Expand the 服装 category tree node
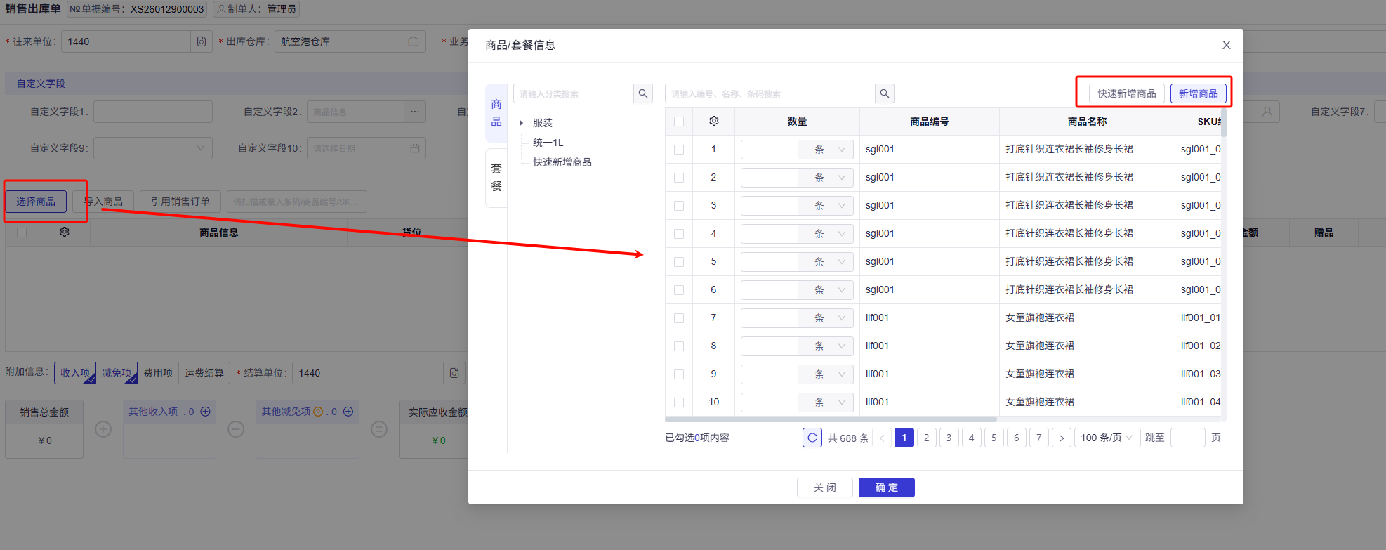 coord(522,123)
